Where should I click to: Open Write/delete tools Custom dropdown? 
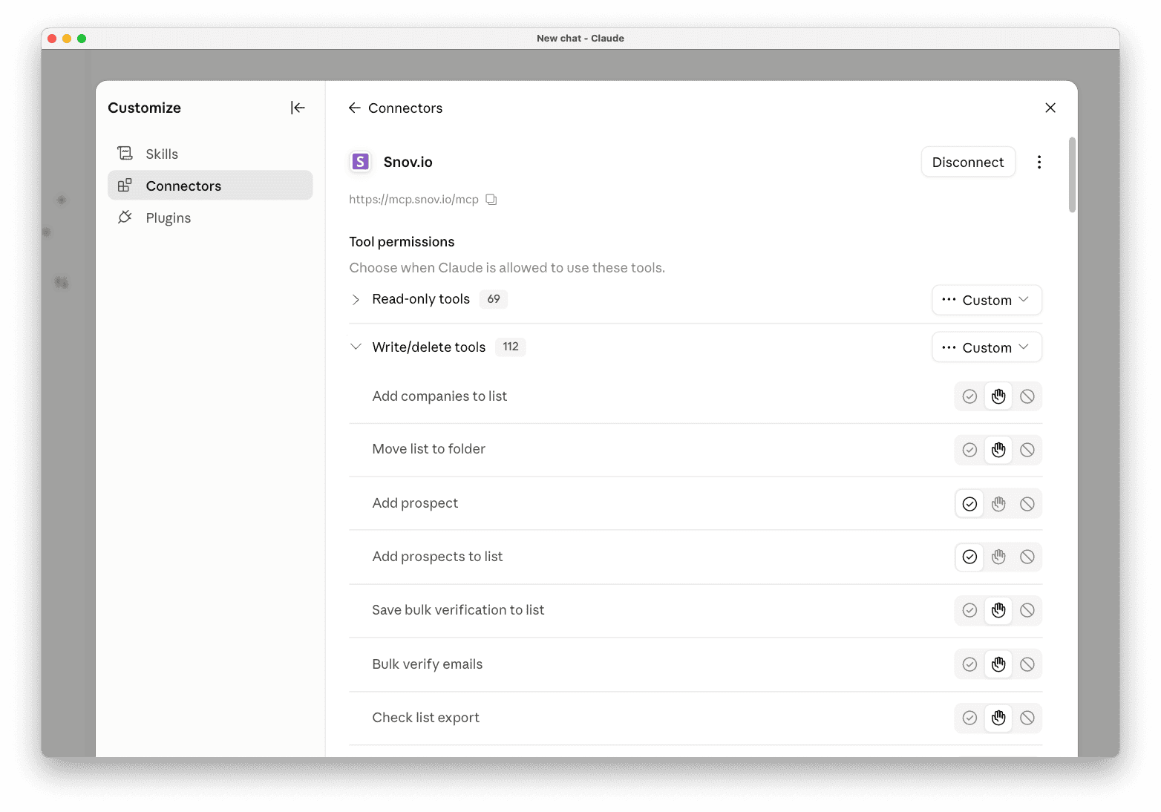(987, 347)
